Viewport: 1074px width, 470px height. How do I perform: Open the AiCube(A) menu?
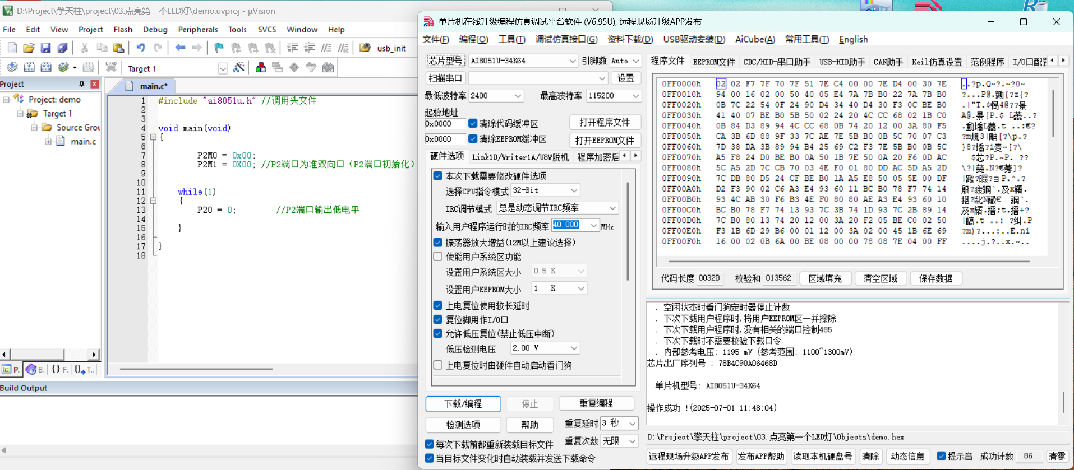click(755, 39)
